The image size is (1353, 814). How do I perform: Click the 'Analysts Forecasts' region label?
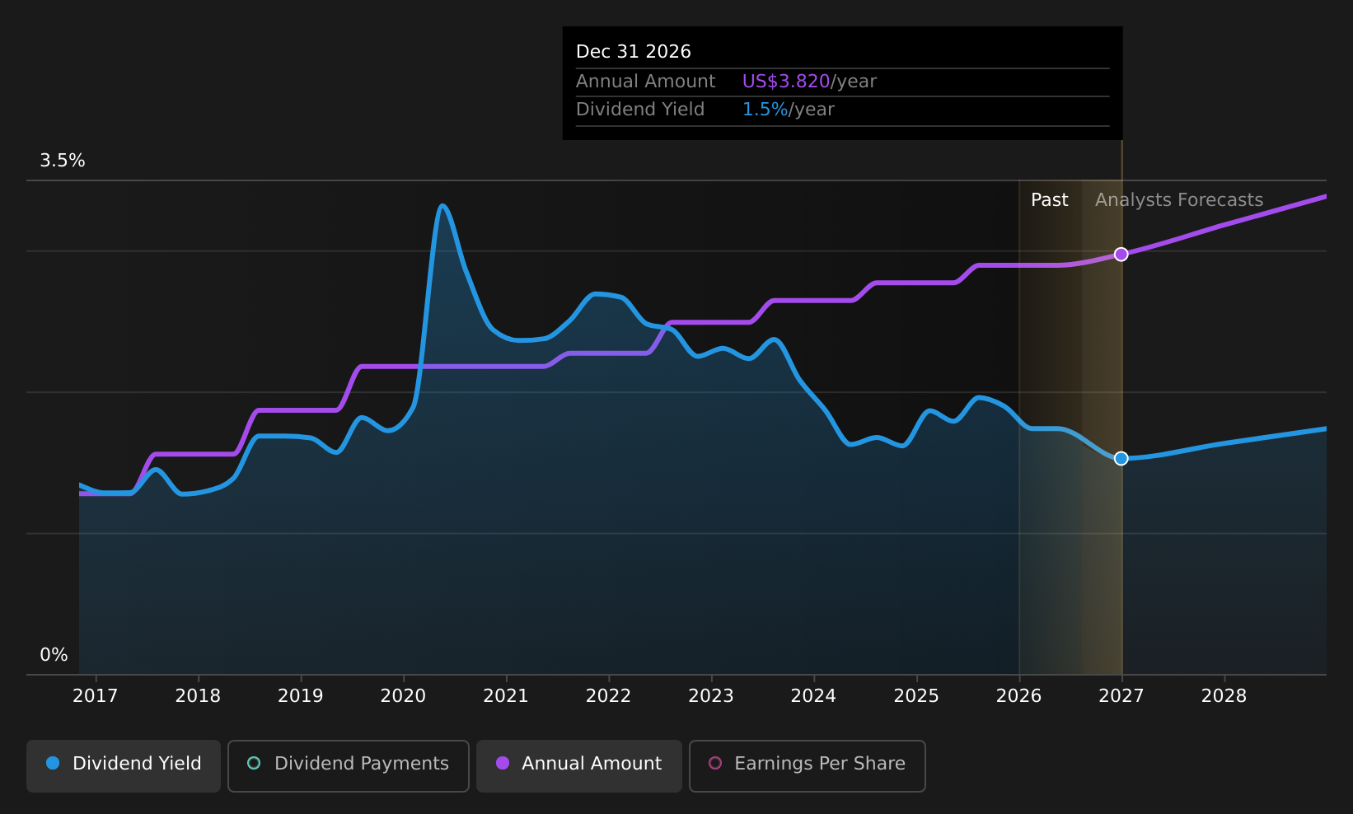[1178, 199]
